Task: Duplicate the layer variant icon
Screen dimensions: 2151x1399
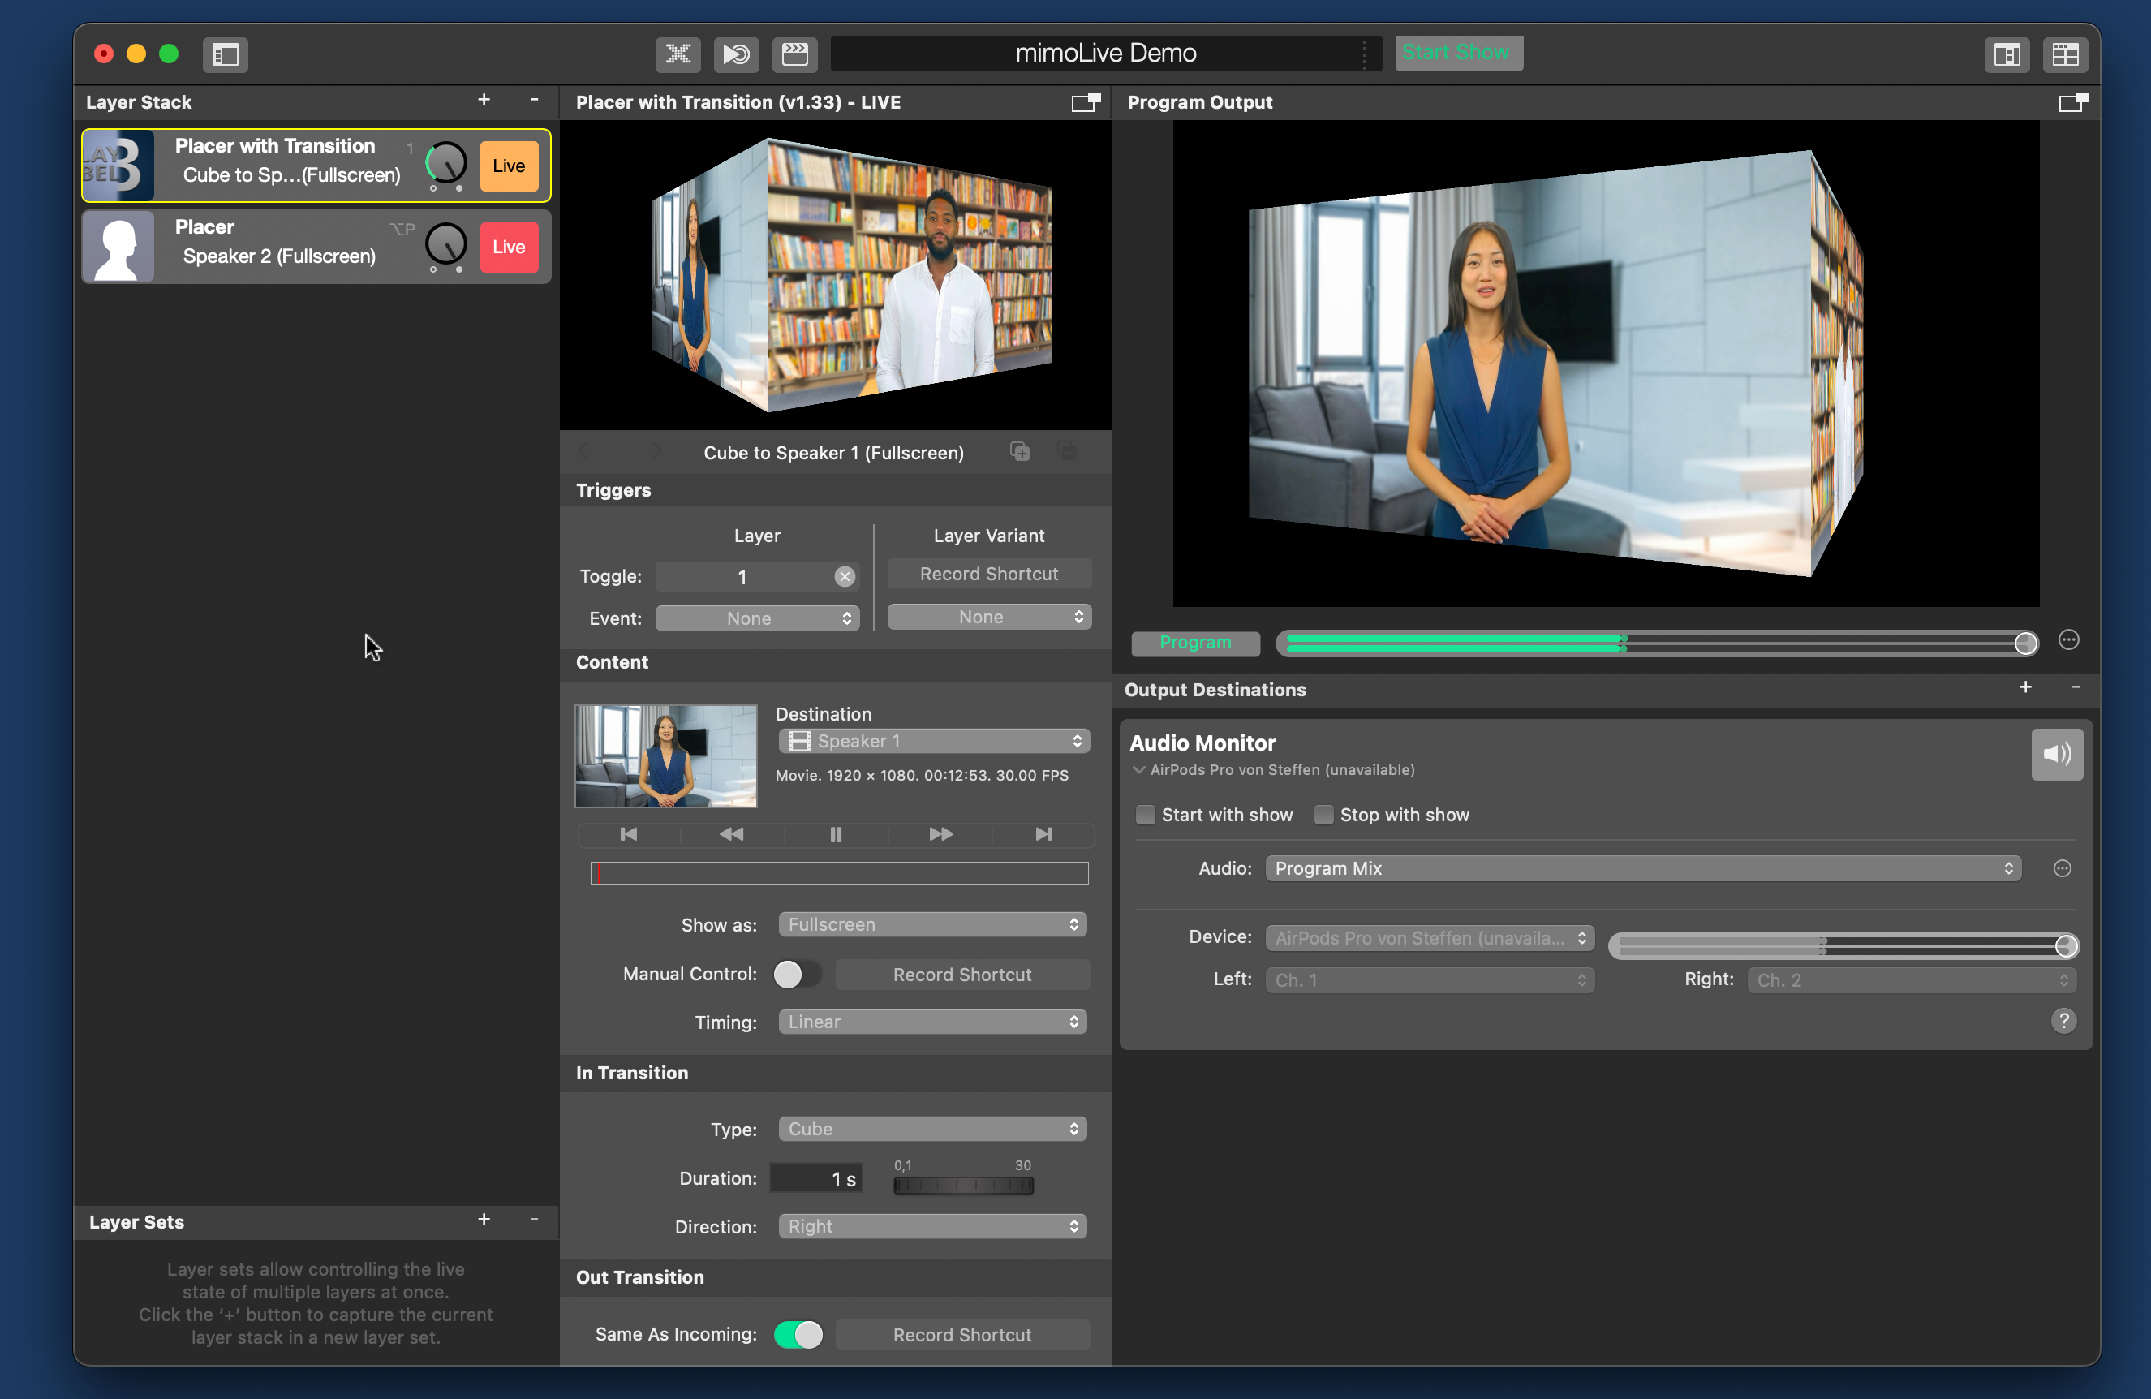Action: click(1019, 451)
